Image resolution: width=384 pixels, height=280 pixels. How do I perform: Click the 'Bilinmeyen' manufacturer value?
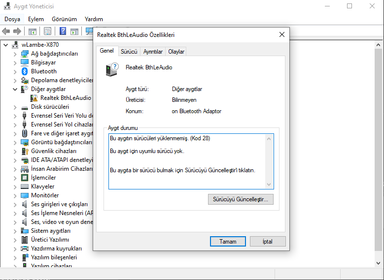(184, 100)
